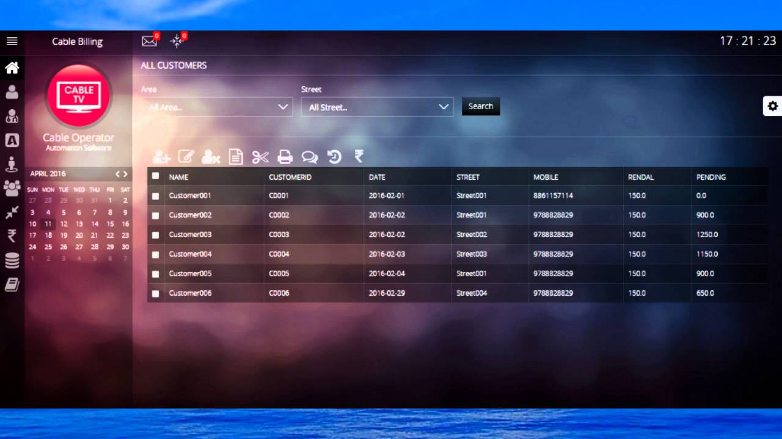The height and width of the screenshot is (439, 782).
Task: Sort by MOBILE column header
Action: (x=546, y=177)
